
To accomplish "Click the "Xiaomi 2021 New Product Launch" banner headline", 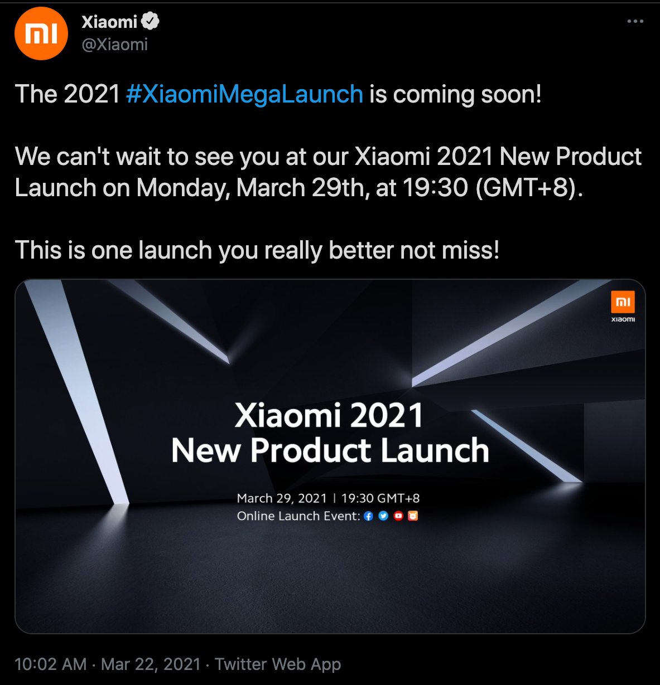I will [330, 433].
